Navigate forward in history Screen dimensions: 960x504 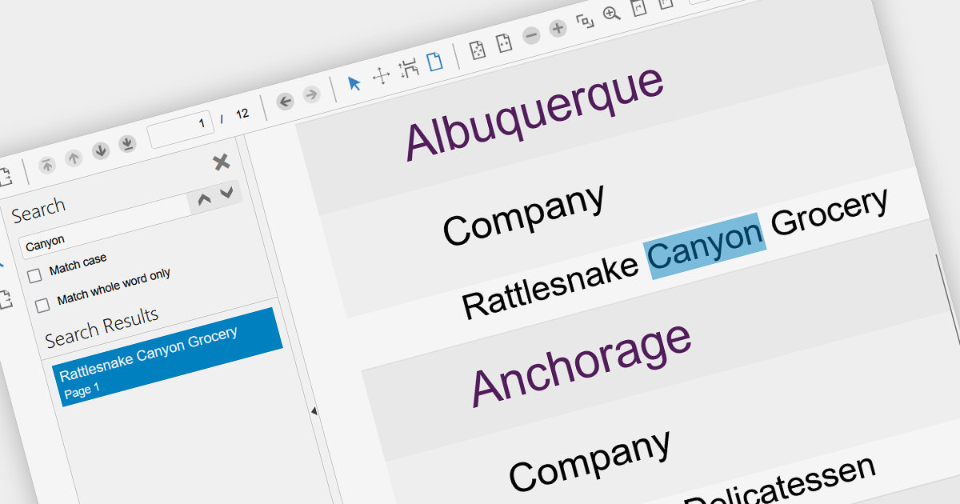pos(311,95)
